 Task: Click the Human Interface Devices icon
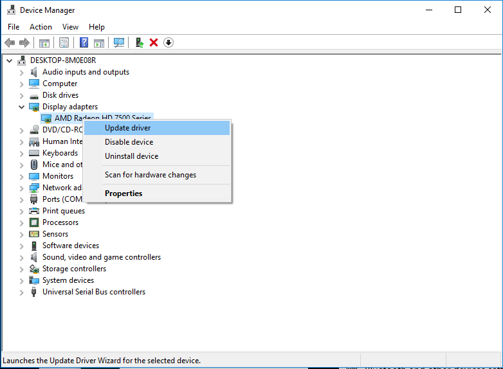34,141
